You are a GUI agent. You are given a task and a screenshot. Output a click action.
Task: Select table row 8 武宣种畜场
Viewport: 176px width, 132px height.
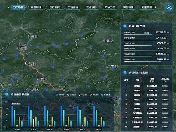pyautogui.click(x=147, y=117)
